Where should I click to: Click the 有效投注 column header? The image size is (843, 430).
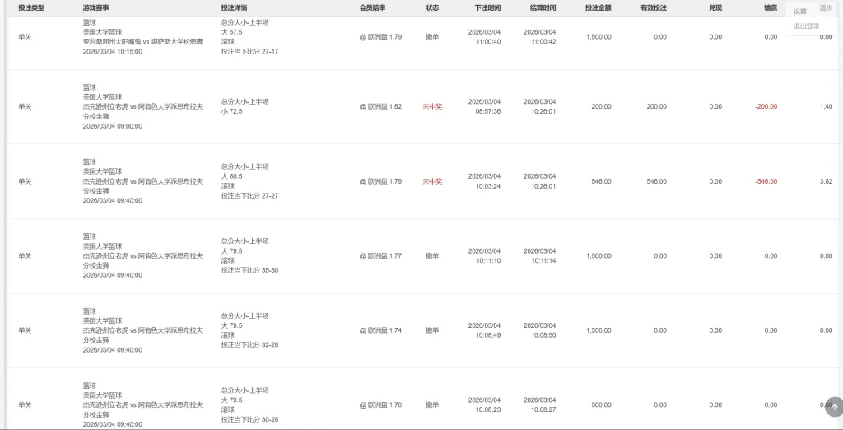click(x=654, y=7)
